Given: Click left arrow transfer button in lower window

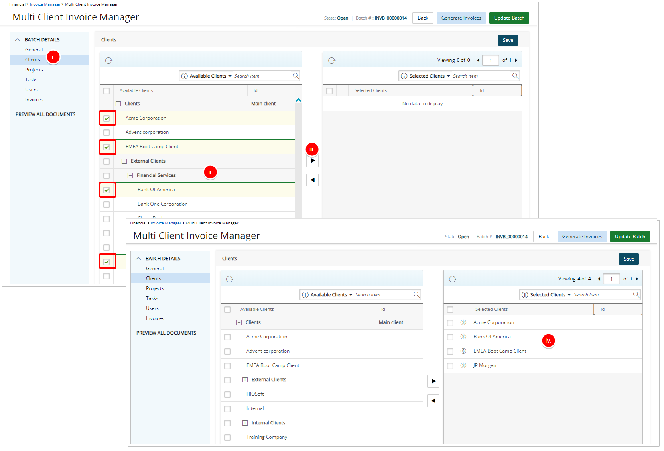Looking at the screenshot, I should 433,401.
